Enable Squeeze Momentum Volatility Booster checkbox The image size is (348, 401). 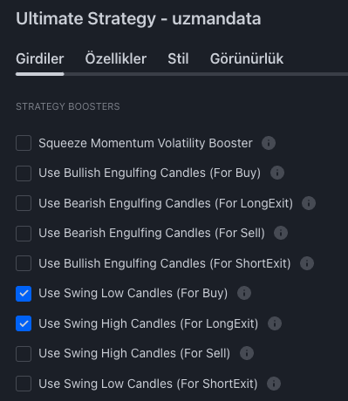tap(24, 143)
